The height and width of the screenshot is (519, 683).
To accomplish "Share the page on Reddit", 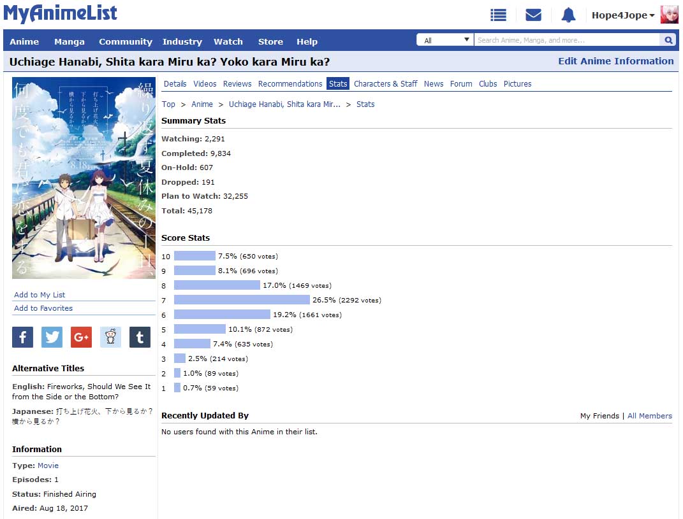I will [110, 337].
